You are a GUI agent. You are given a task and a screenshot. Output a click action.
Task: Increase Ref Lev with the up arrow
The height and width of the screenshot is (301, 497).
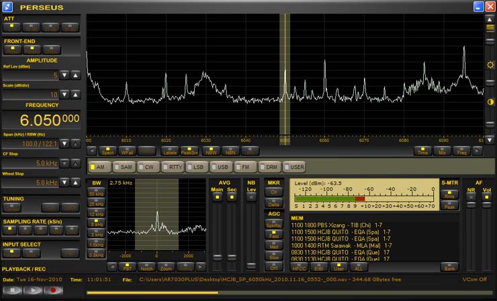click(x=75, y=75)
